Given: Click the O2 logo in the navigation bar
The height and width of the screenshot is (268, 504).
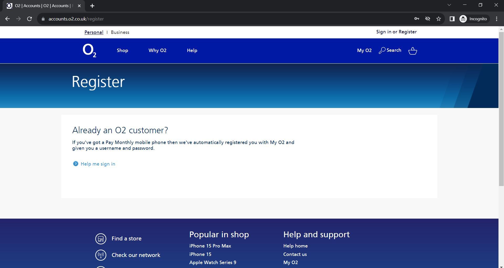Looking at the screenshot, I should pyautogui.click(x=90, y=51).
